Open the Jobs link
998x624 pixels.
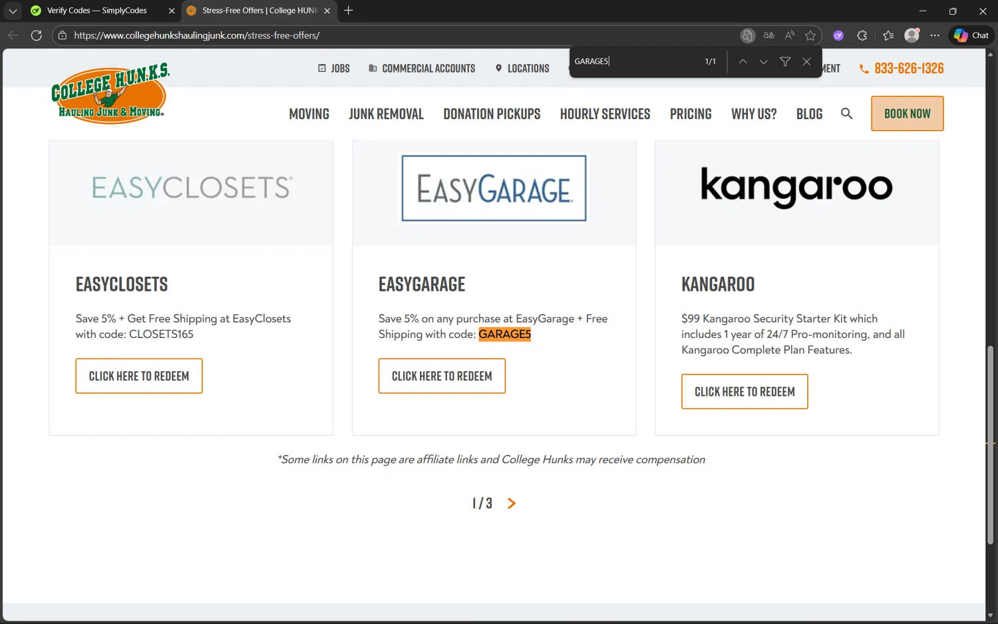(x=334, y=69)
